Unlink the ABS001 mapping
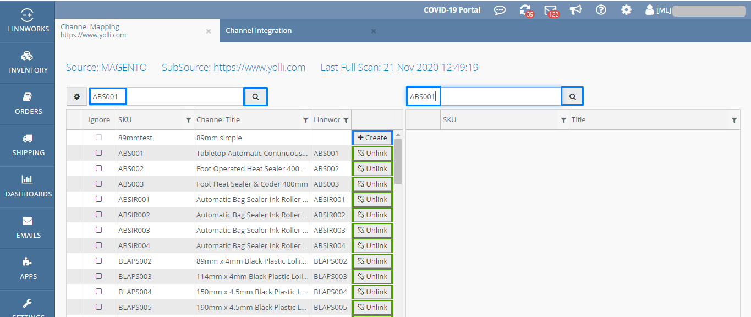 point(372,153)
